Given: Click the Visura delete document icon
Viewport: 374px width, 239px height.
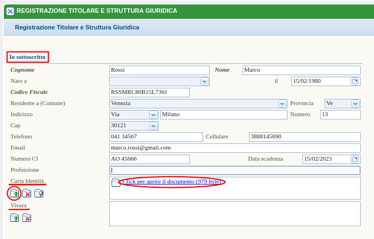Looking at the screenshot, I should [x=27, y=217].
